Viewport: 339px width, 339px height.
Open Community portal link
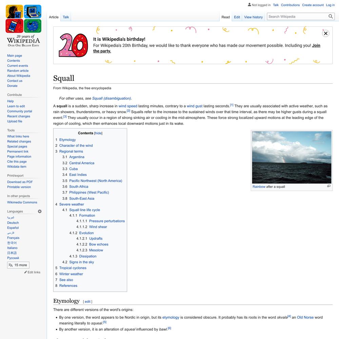tap(19, 111)
